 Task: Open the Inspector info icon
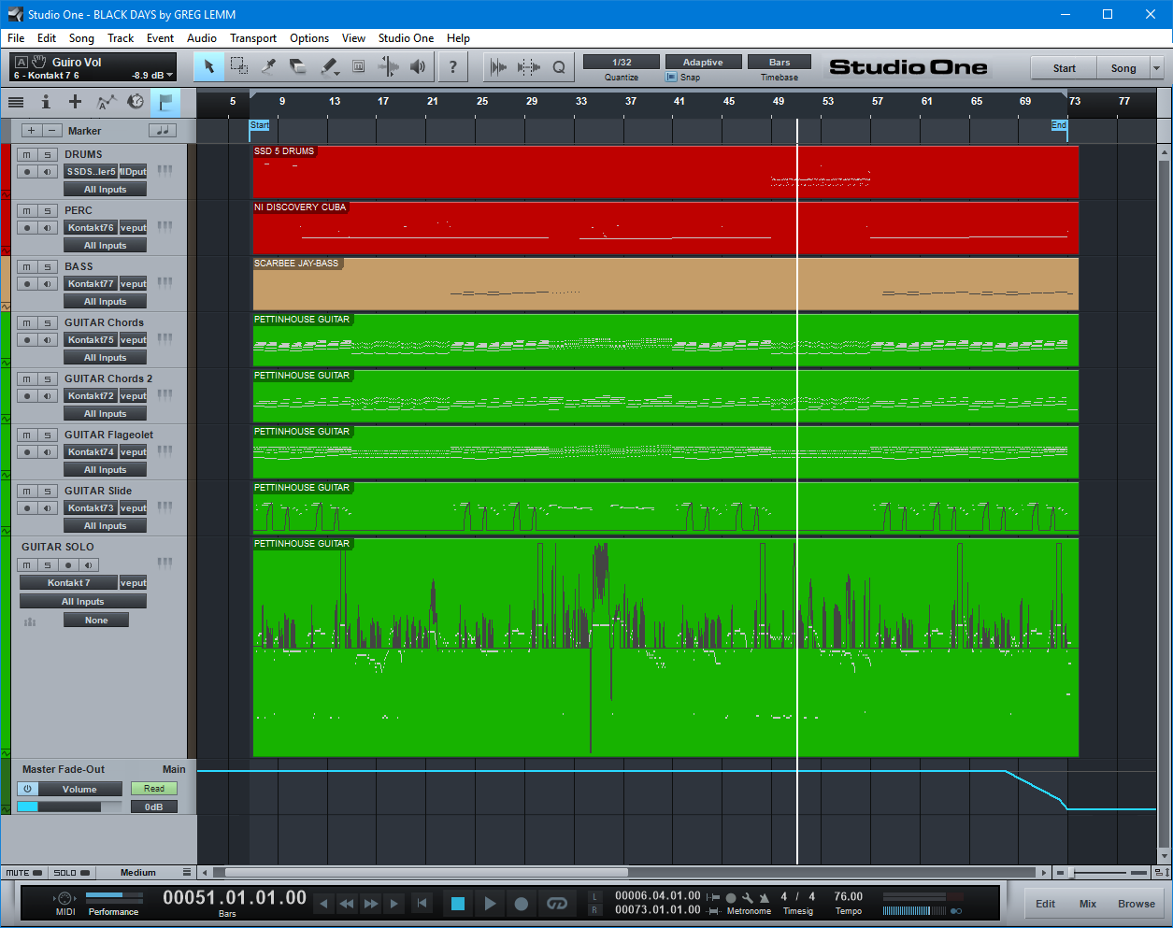pos(45,102)
